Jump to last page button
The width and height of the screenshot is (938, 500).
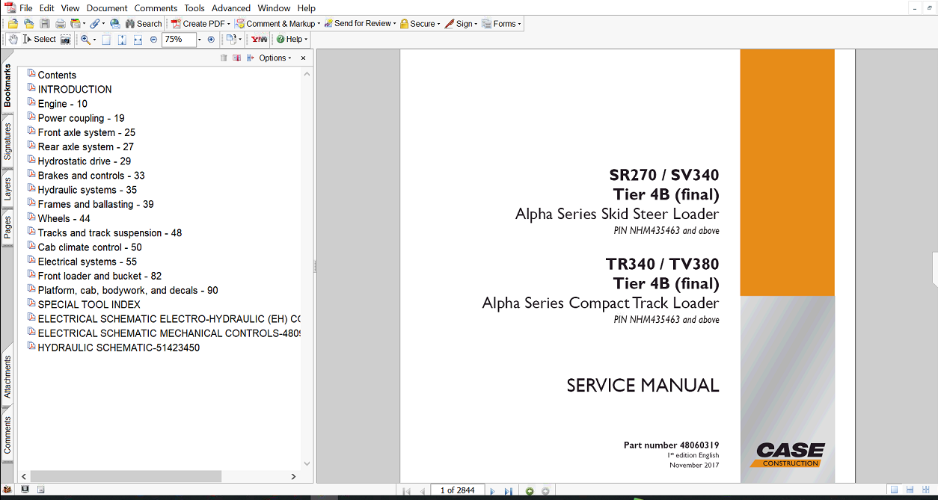click(x=509, y=491)
